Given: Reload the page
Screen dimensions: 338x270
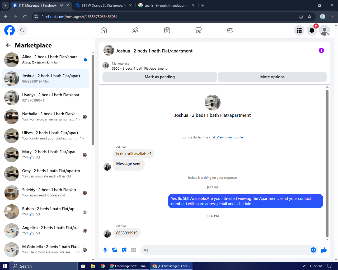Looking at the screenshot, I should tap(25, 17).
